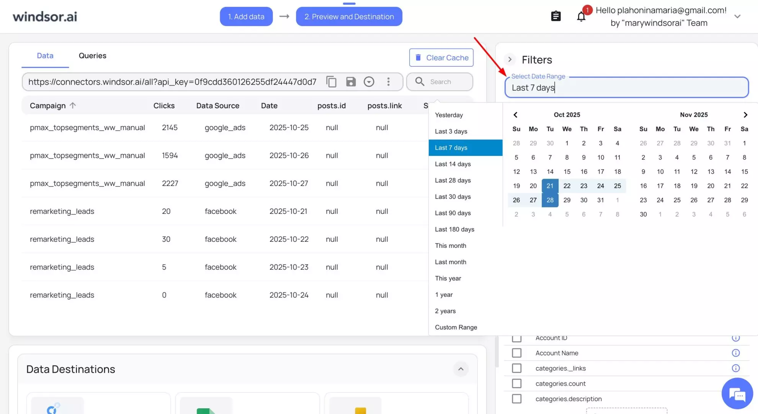Click the save query floppy icon
Image resolution: width=758 pixels, height=414 pixels.
[351, 82]
